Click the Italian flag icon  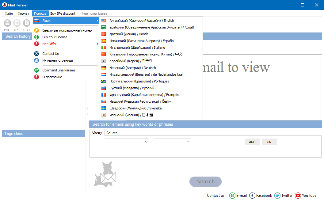pos(104,48)
